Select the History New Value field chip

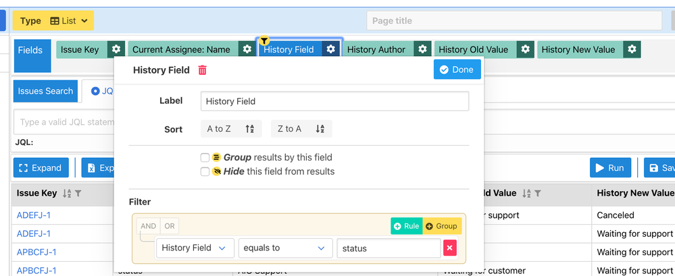click(x=580, y=49)
